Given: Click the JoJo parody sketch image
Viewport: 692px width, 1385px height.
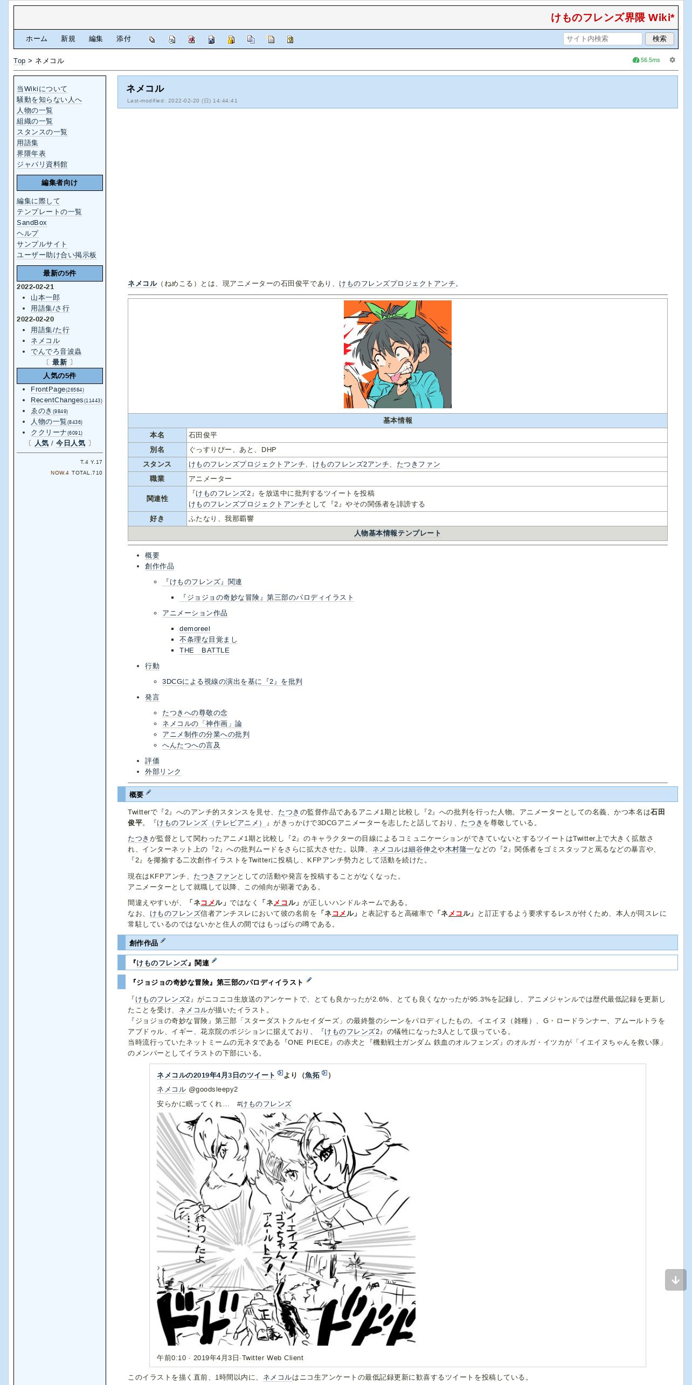Looking at the screenshot, I should (x=286, y=1229).
